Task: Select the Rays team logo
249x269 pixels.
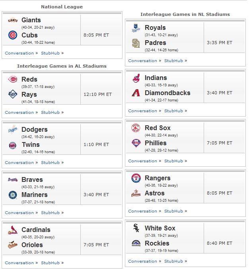Action: [x=13, y=94]
